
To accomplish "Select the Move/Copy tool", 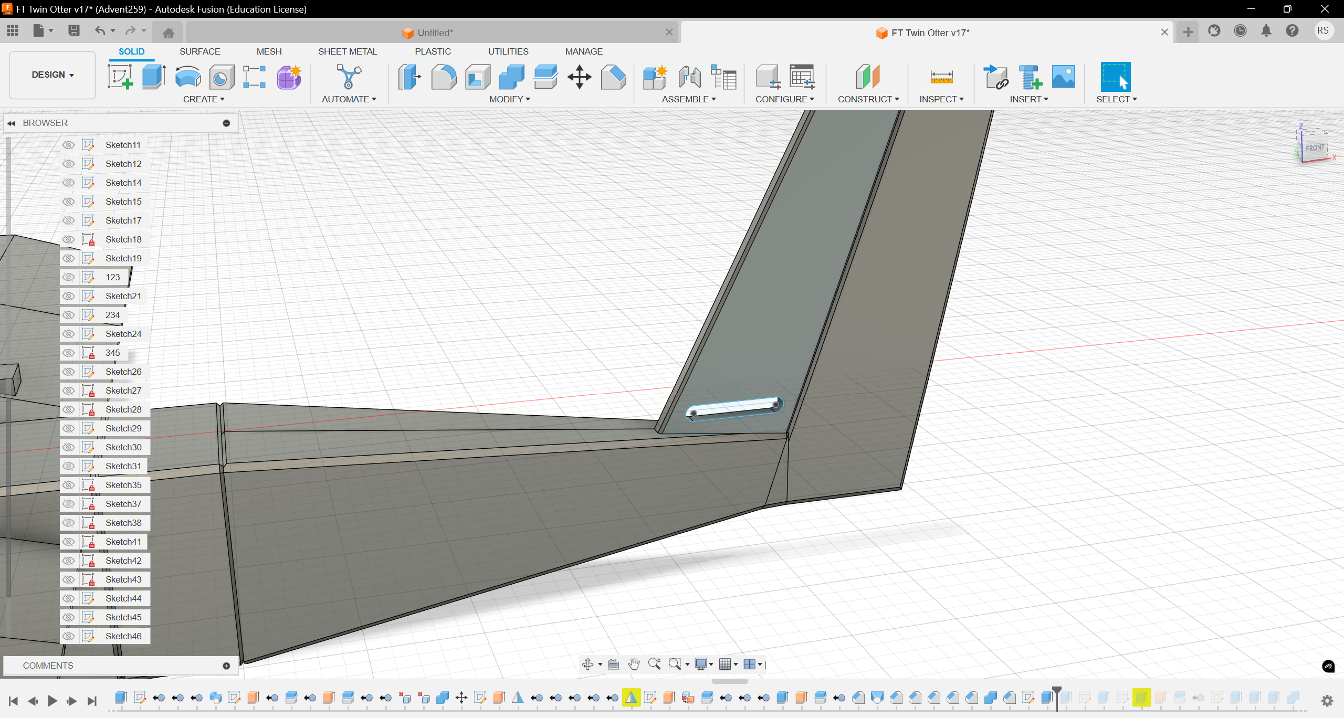I will tap(580, 77).
